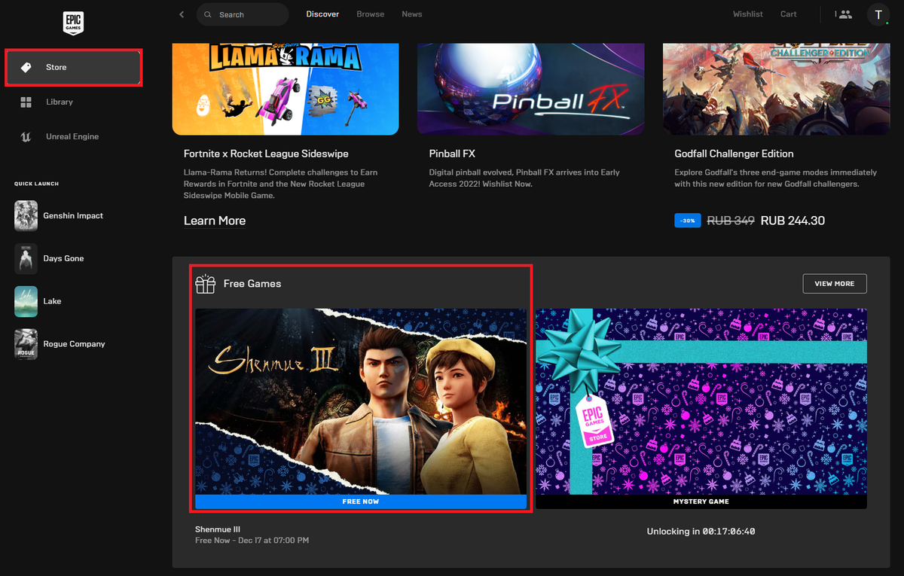Viewport: 904px width, 576px height.
Task: Launch Days Gone quick launch thumbnail
Action: click(26, 259)
